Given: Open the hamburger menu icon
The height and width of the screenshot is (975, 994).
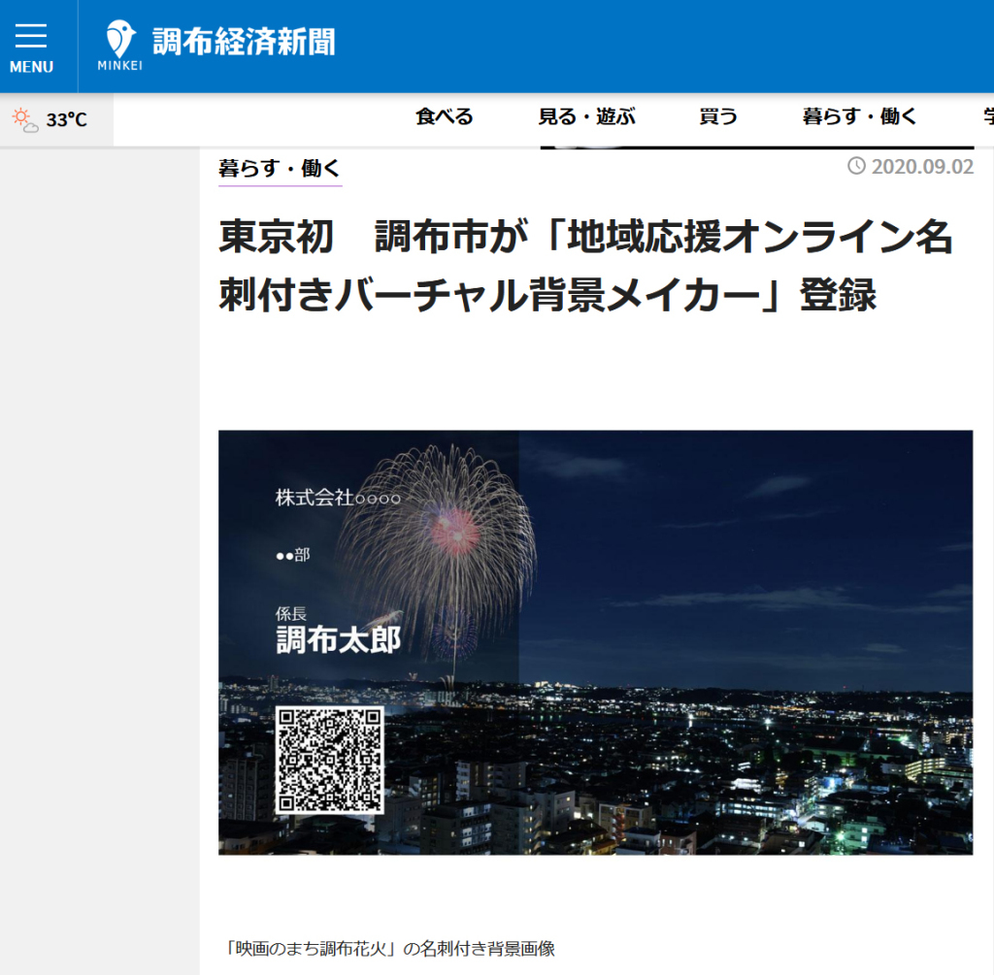Looking at the screenshot, I should (31, 36).
